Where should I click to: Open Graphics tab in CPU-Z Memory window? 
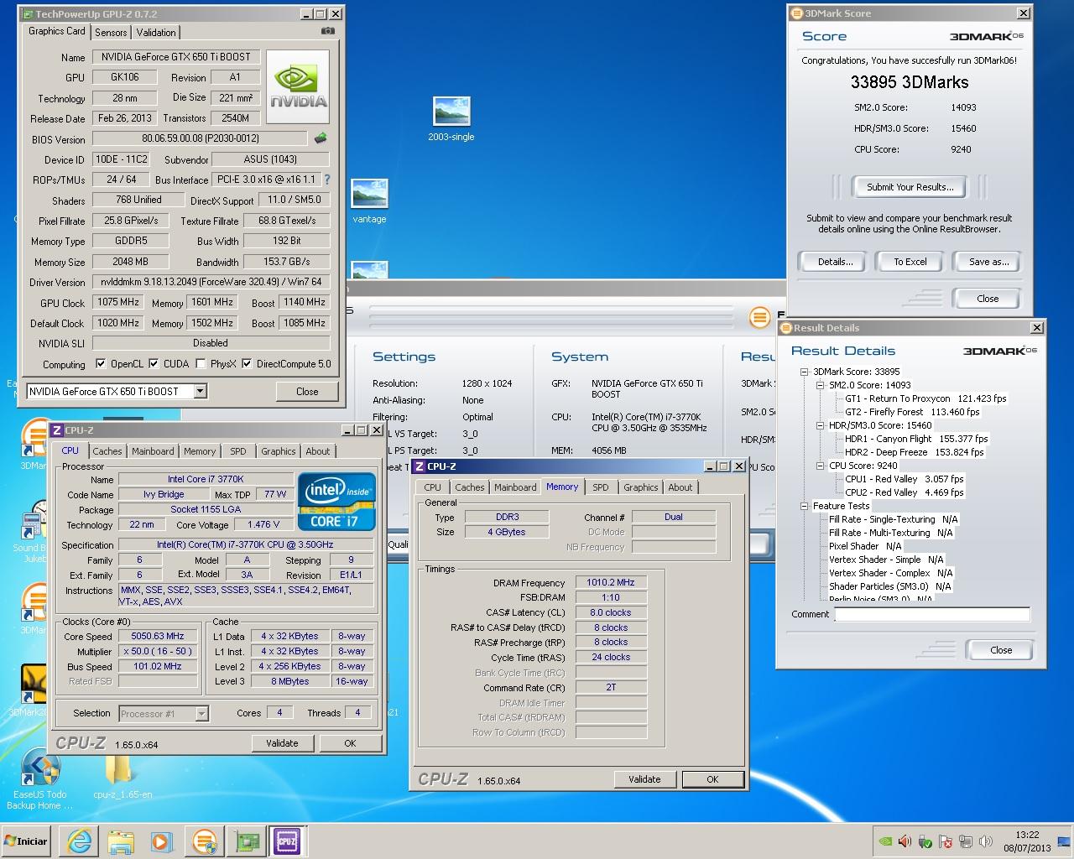641,487
